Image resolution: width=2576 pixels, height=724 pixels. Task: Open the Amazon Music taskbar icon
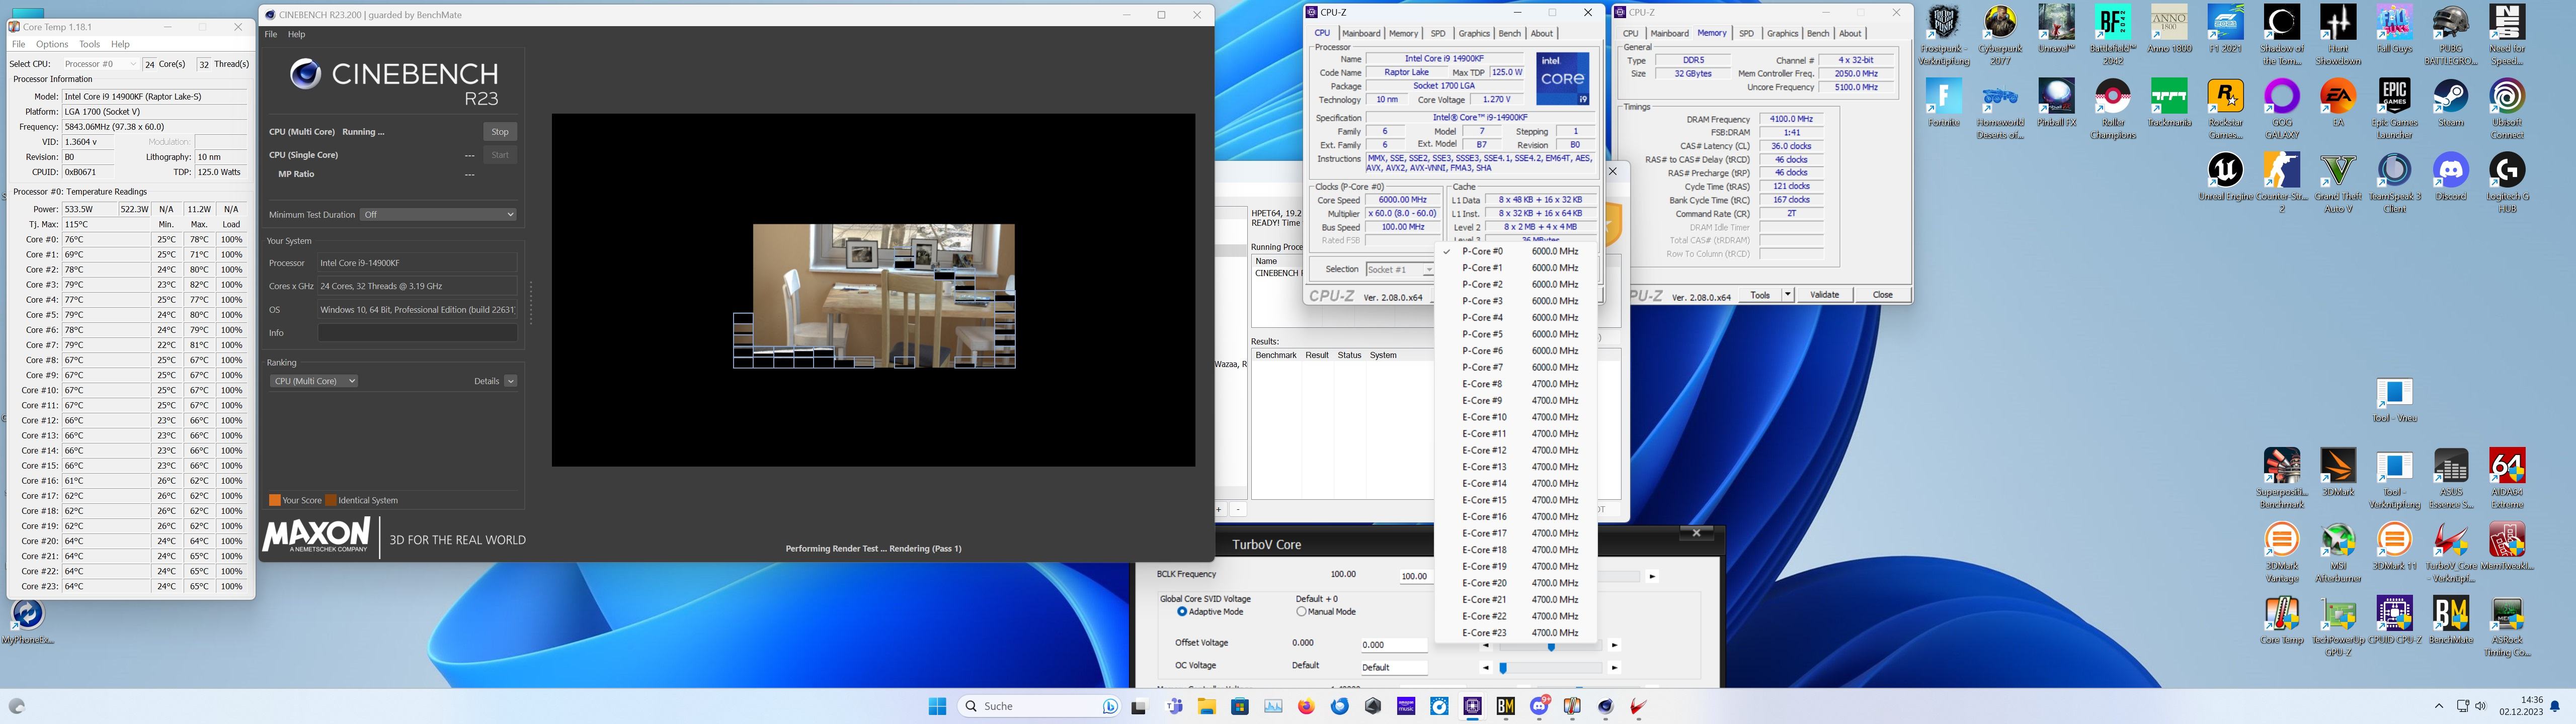click(1406, 706)
